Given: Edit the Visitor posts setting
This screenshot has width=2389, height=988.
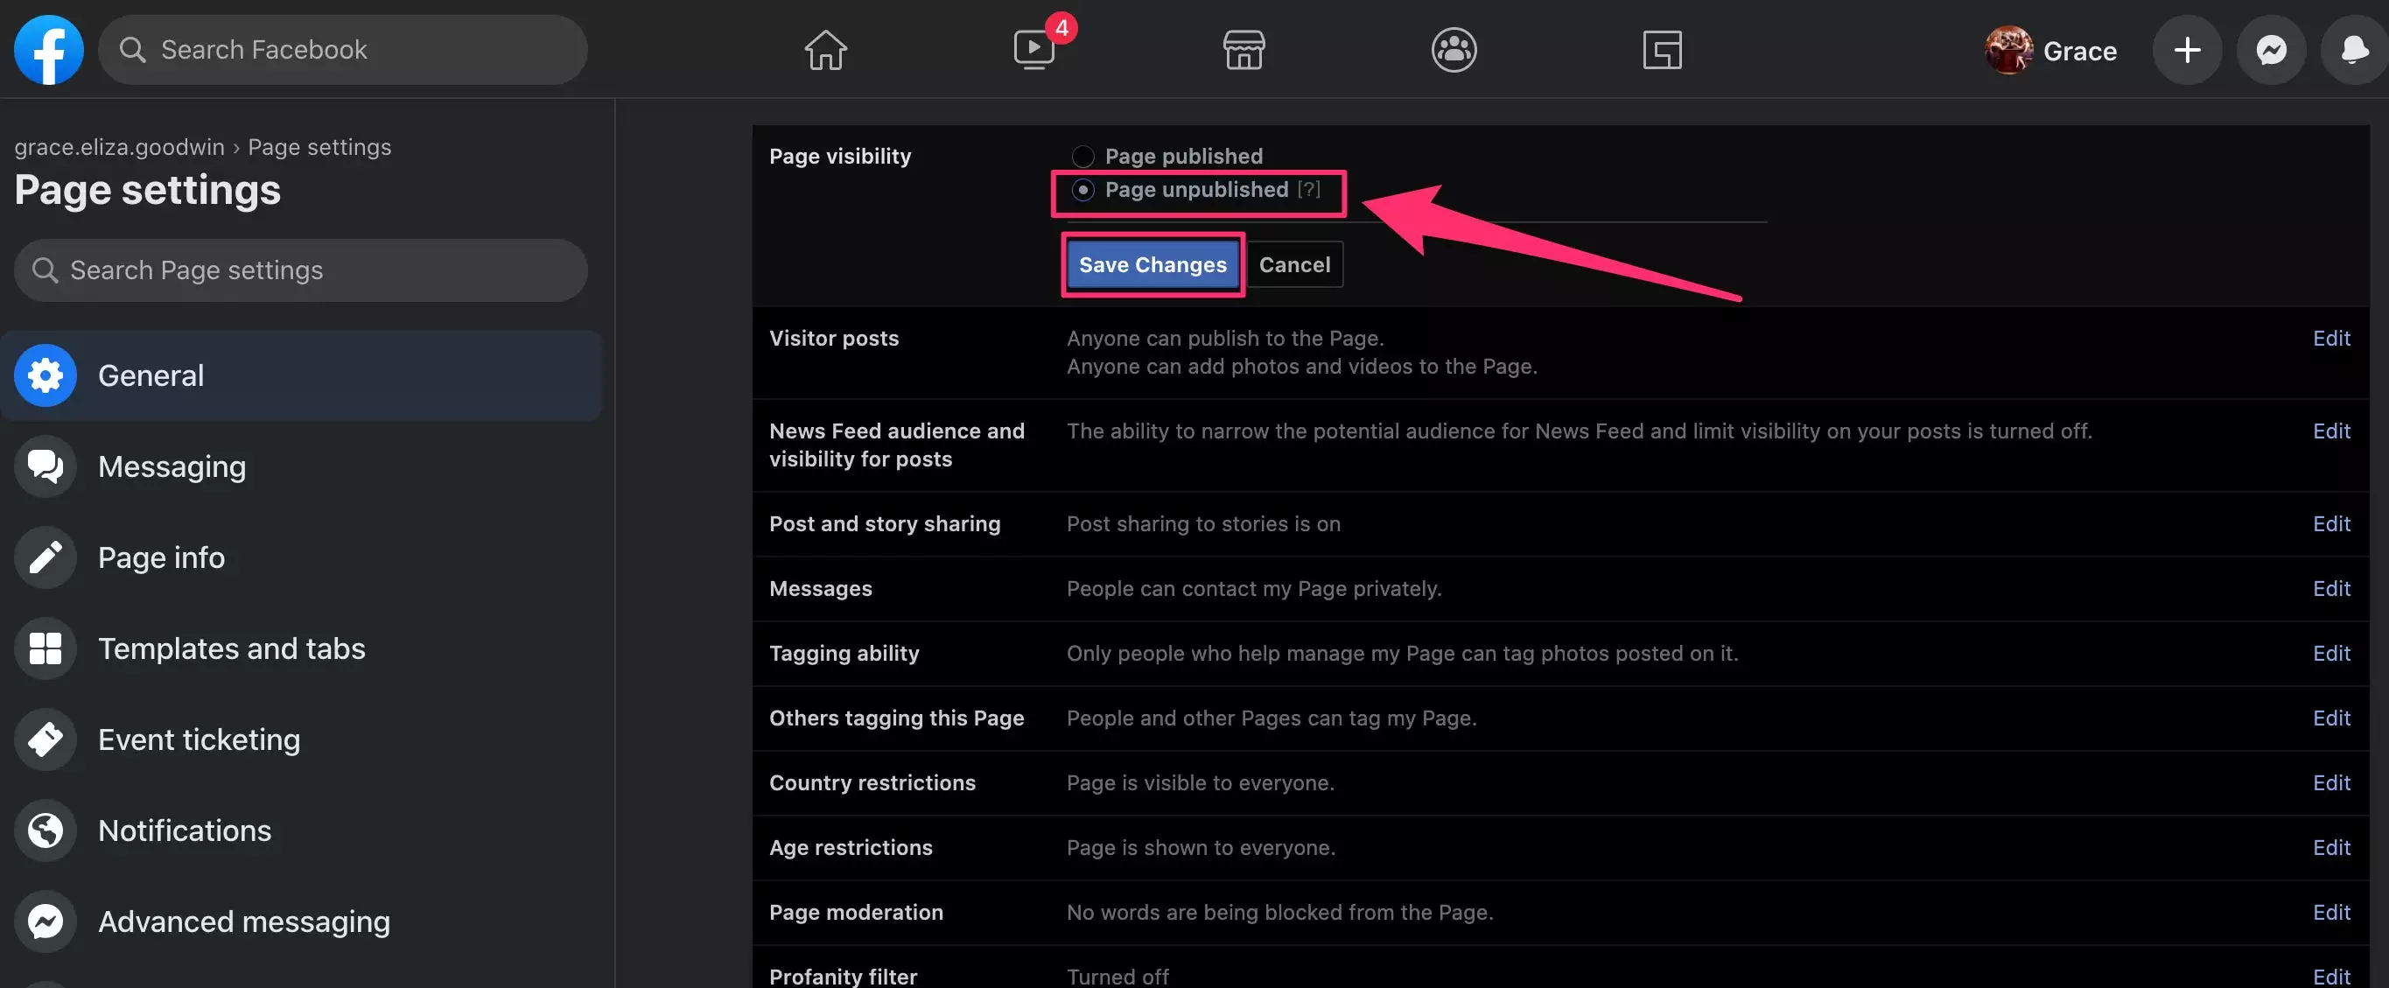Looking at the screenshot, I should pos(2330,339).
